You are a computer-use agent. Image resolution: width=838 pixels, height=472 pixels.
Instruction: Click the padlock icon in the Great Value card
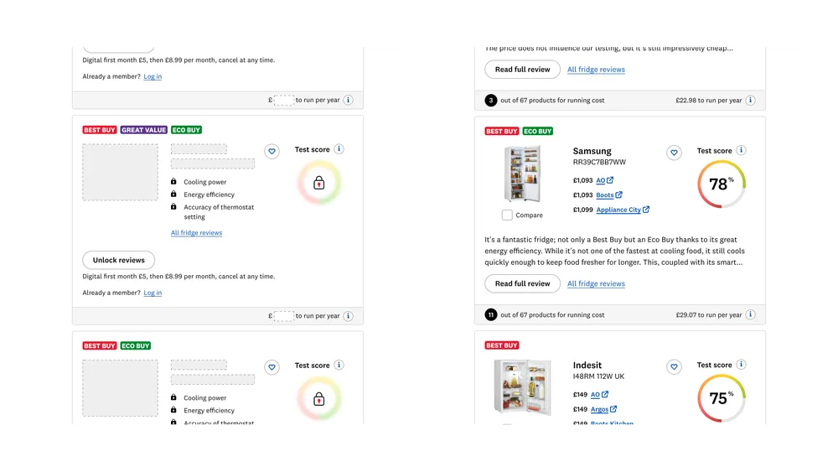tap(318, 184)
